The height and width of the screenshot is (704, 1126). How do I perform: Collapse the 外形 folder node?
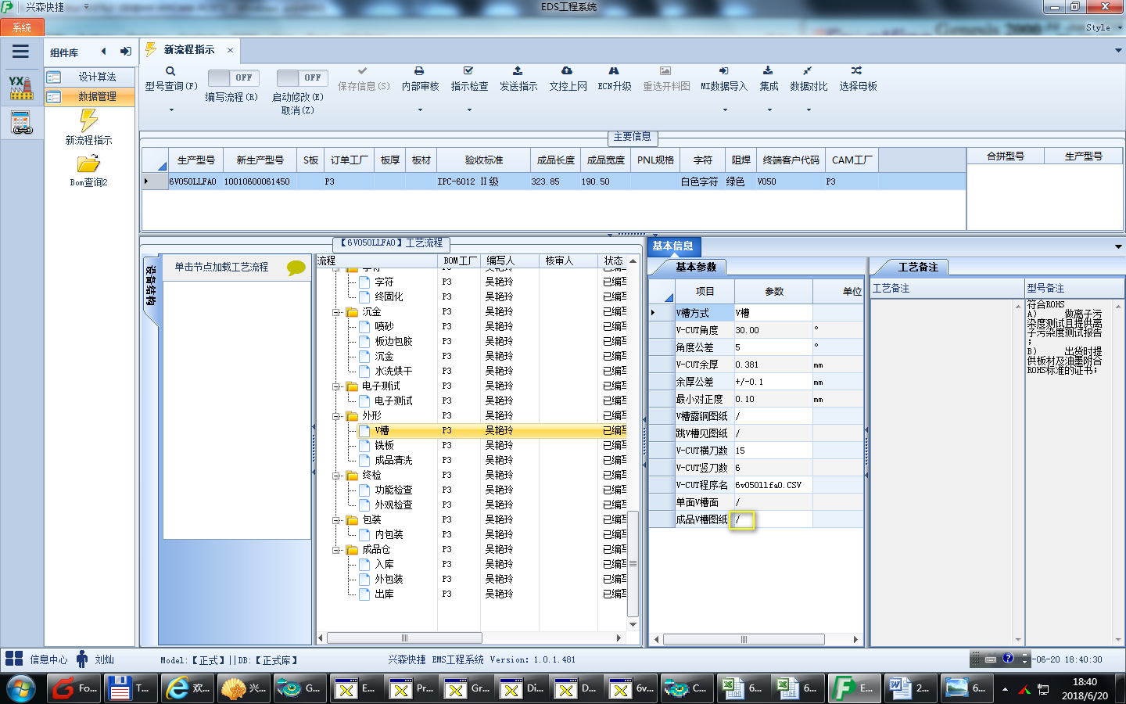(336, 416)
